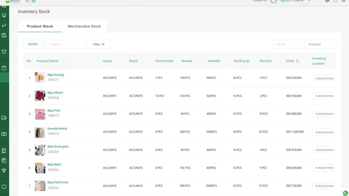
Task: Click the diamond sidebar icon
Action: pos(4,171)
